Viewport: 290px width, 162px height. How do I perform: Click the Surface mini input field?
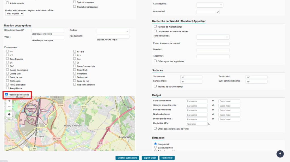point(191,77)
